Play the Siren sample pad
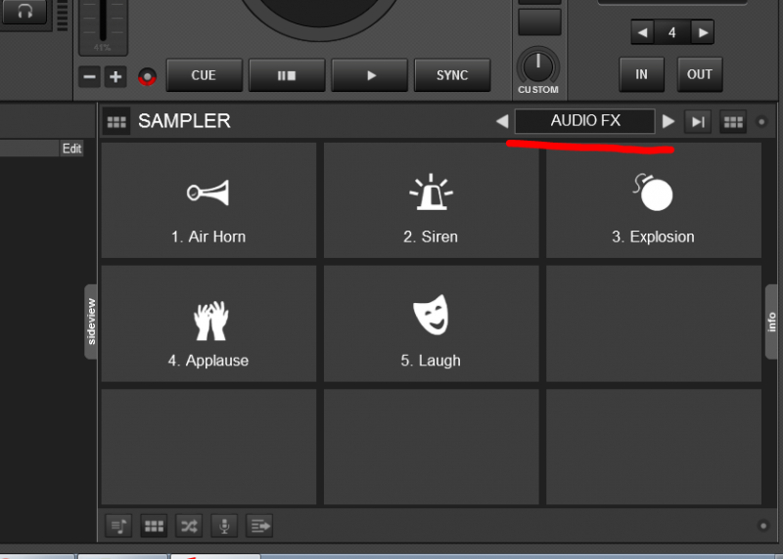The width and height of the screenshot is (783, 559). 431,202
